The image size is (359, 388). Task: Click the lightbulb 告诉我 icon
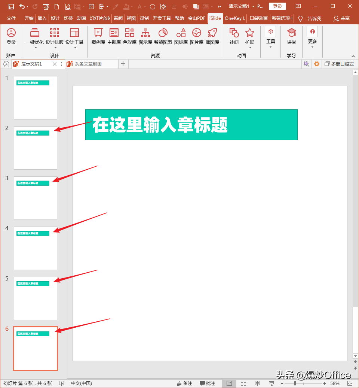pos(300,18)
